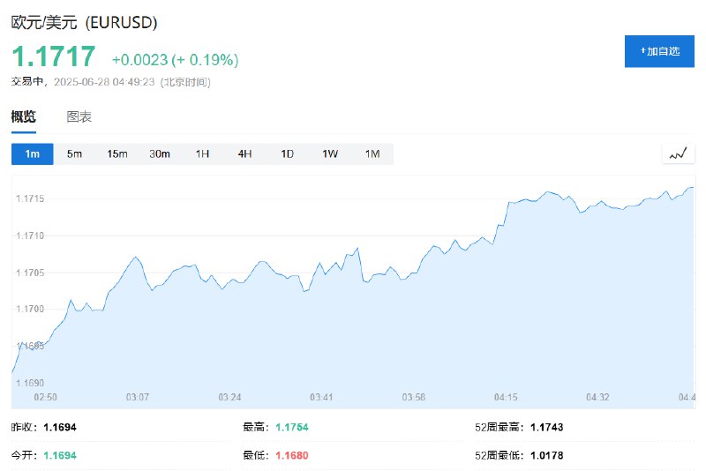706x471 pixels.
Task: Select the 1D timeframe
Action: 288,153
